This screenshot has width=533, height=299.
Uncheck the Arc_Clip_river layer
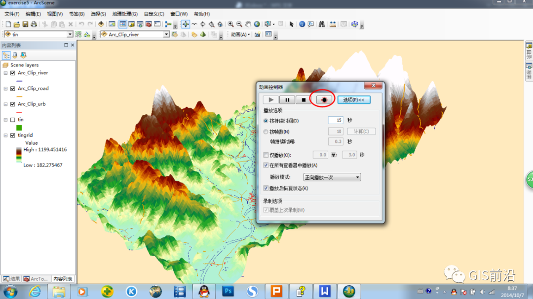[x=13, y=73]
